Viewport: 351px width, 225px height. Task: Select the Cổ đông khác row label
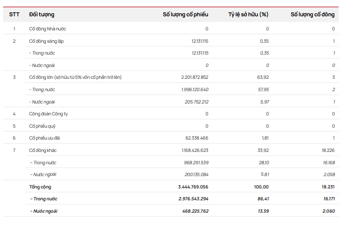click(43, 151)
